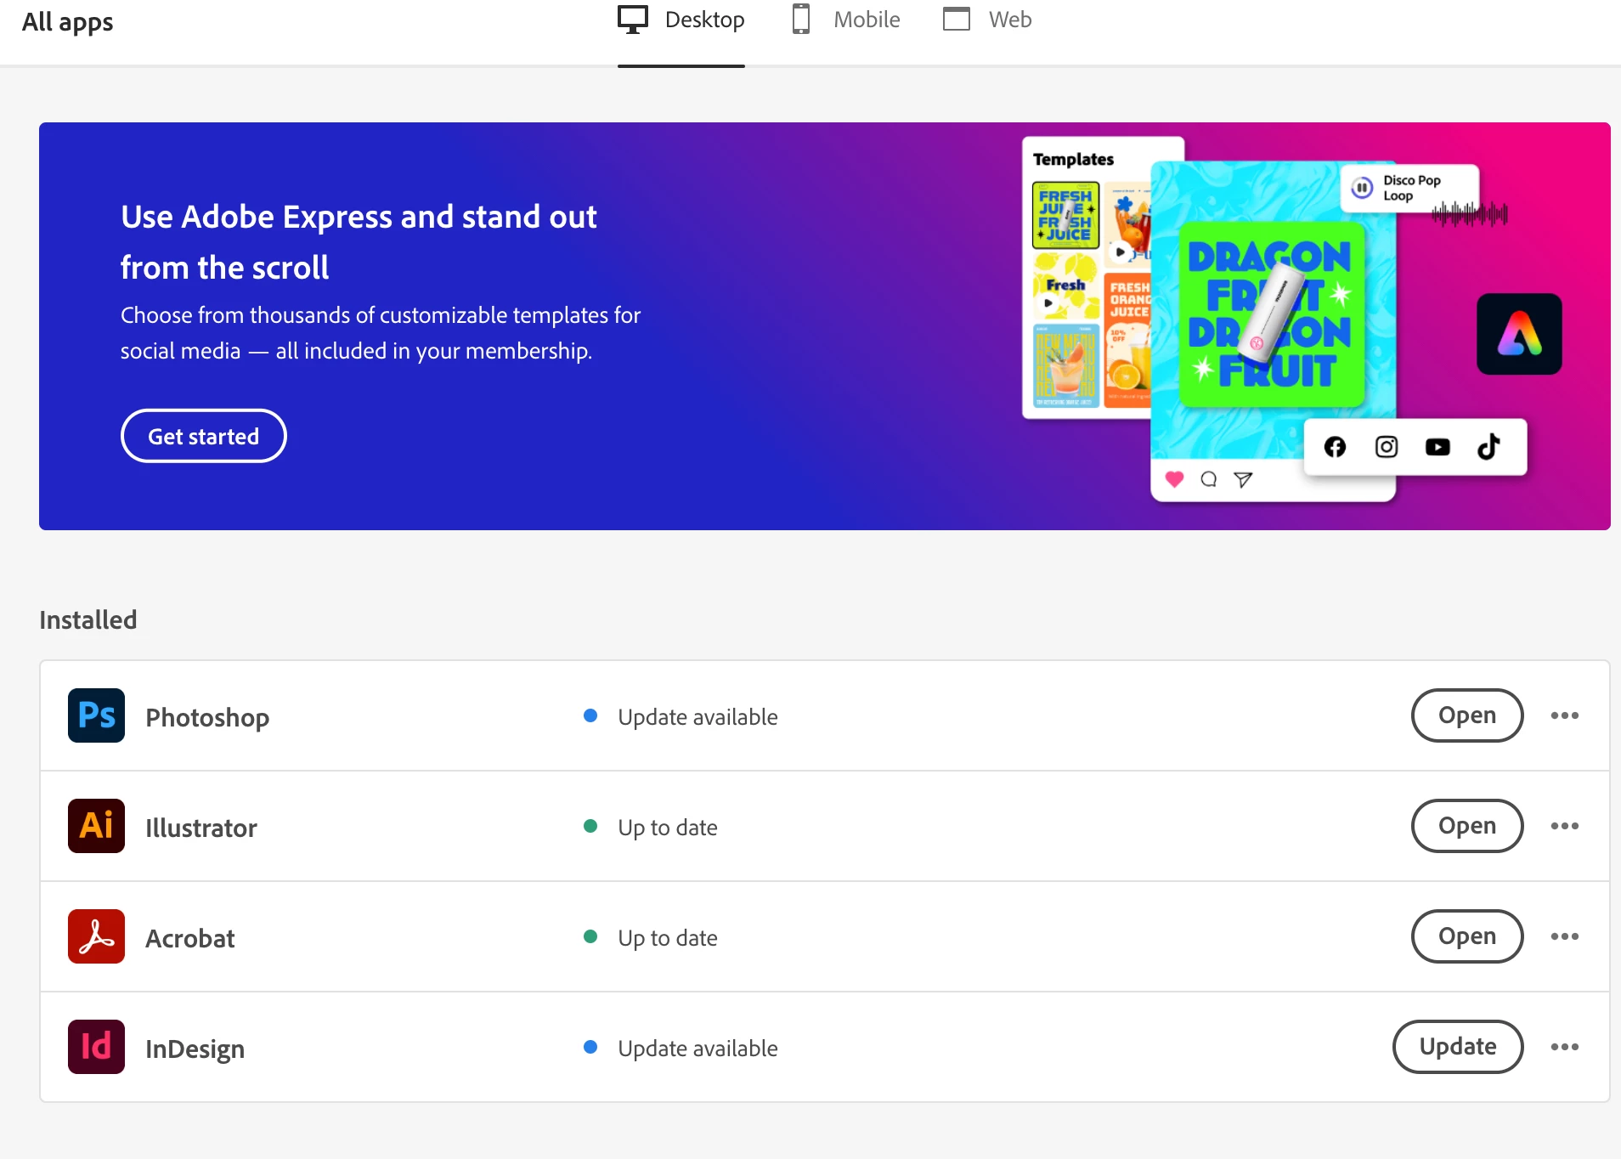Click the Templates label in the banner
This screenshot has width=1621, height=1159.
1073,159
